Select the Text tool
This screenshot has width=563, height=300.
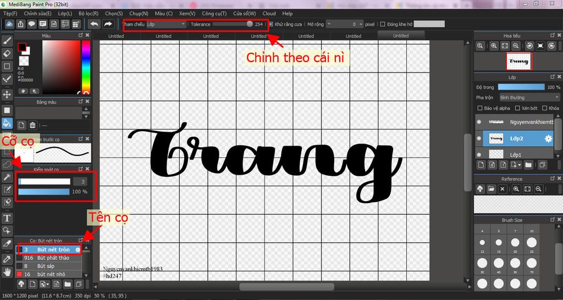tap(7, 218)
